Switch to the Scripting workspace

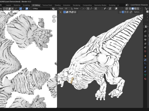(112, 5)
